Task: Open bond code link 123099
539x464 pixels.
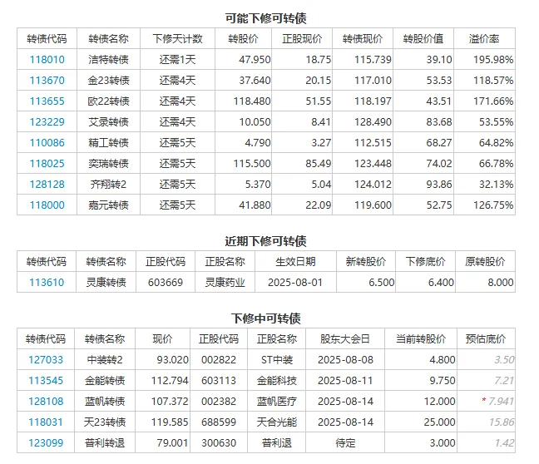Action: (46, 443)
